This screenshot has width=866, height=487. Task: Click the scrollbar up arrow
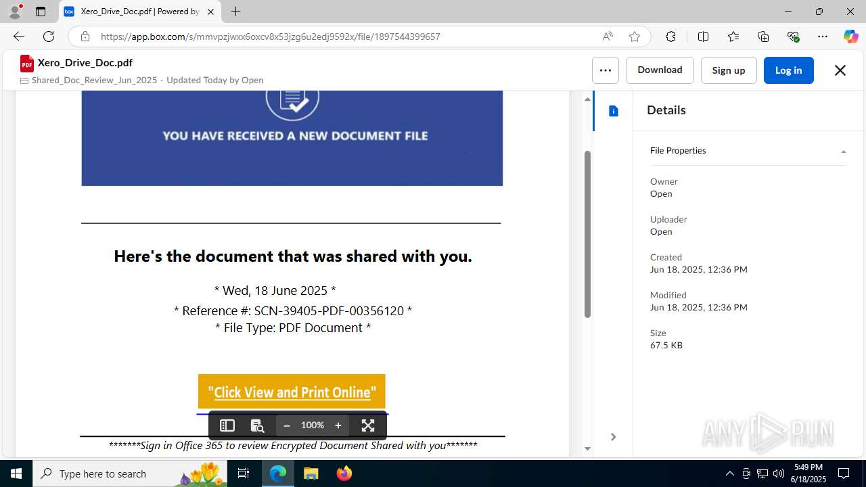(587, 99)
